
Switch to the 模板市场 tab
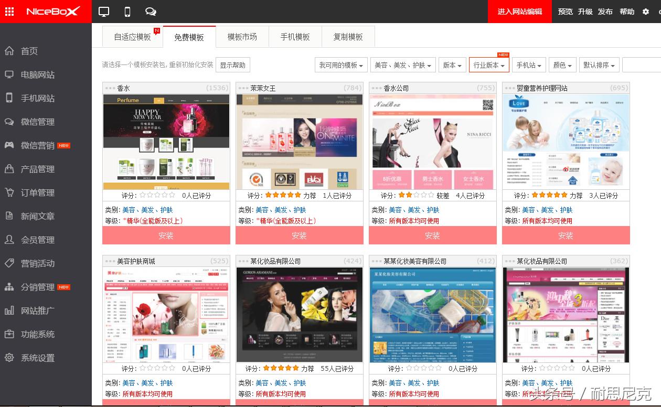tap(242, 36)
